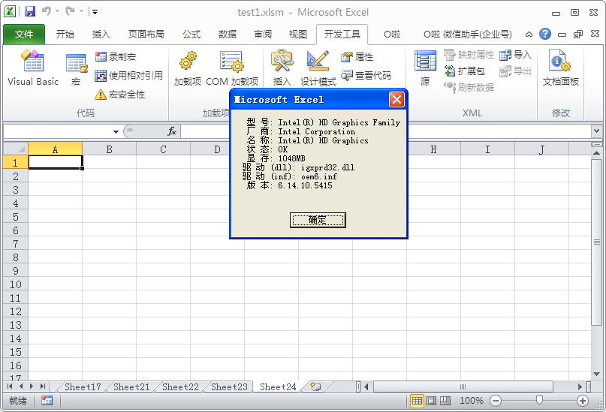
Task: Open the Document Panel (文档面板)
Action: 561,68
